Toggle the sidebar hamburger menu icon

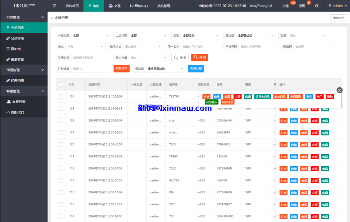(x=54, y=6)
